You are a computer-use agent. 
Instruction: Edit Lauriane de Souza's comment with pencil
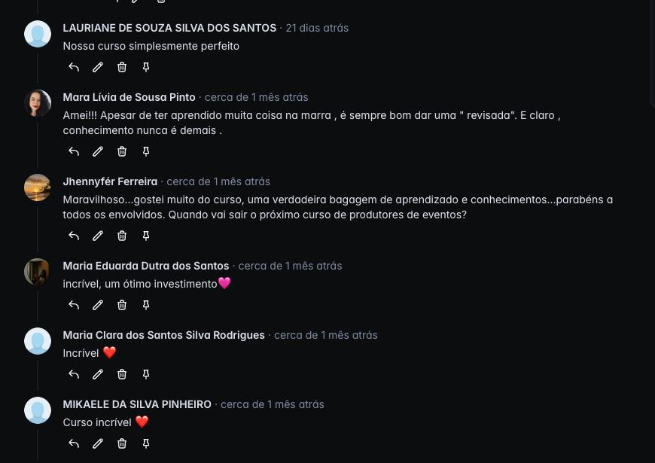pos(98,67)
